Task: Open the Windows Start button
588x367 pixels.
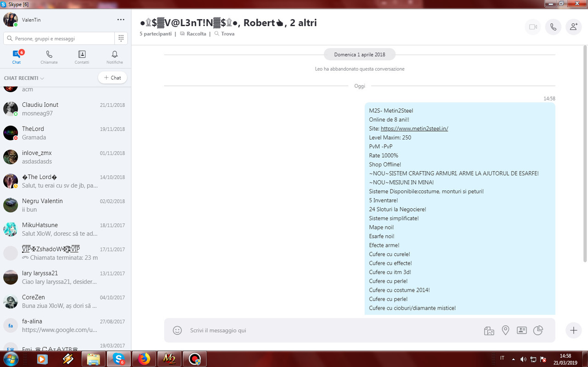Action: [10, 359]
